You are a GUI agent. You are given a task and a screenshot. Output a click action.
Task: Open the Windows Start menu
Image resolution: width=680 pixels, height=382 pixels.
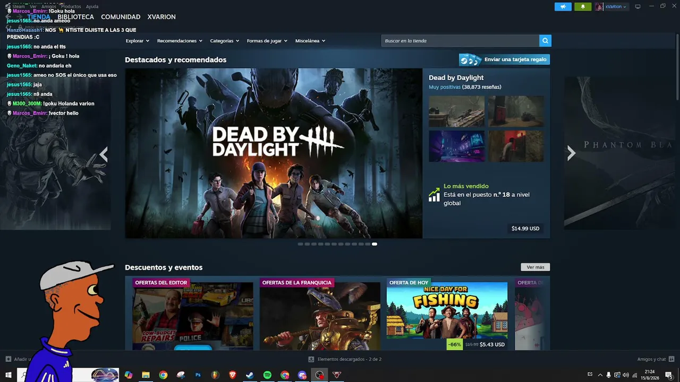(x=8, y=375)
